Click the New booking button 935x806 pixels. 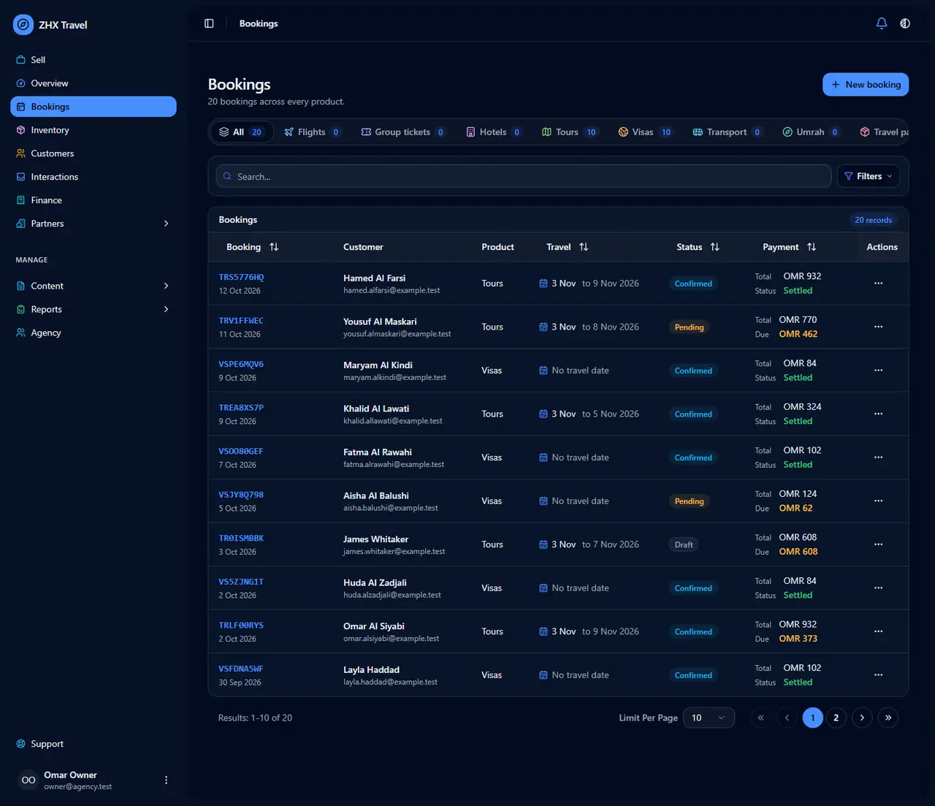866,85
